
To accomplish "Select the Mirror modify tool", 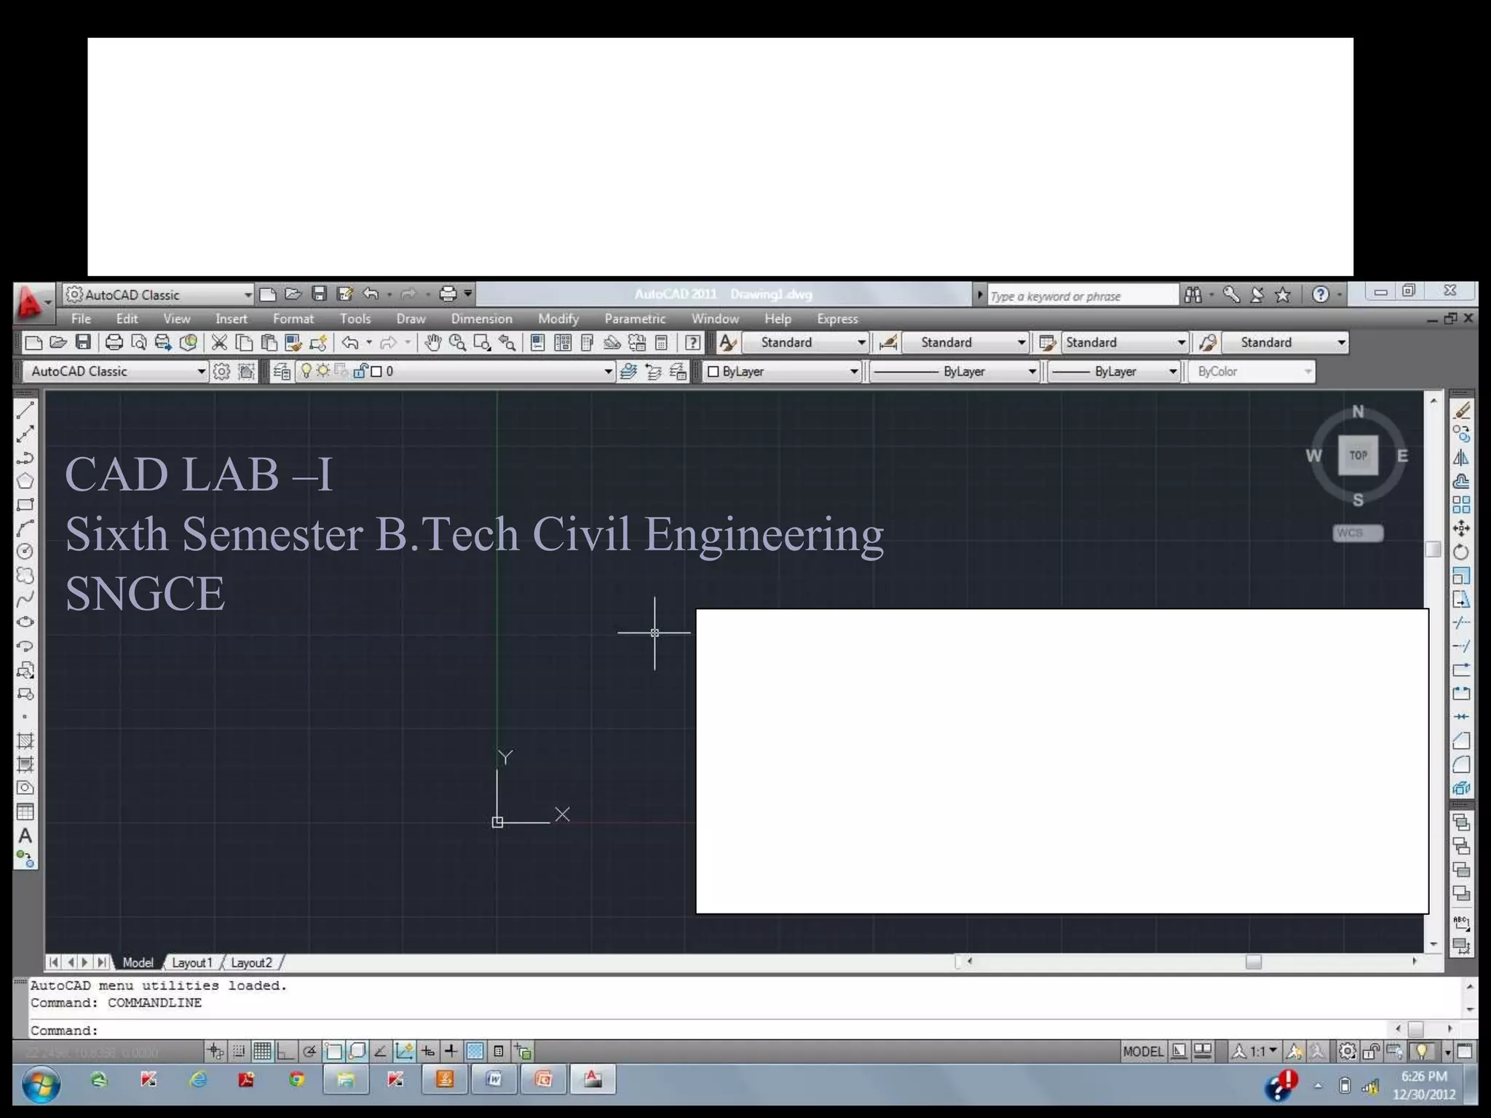I will click(1460, 458).
